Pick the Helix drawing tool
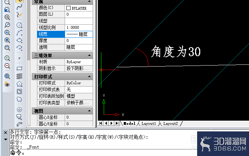 coord(19,76)
